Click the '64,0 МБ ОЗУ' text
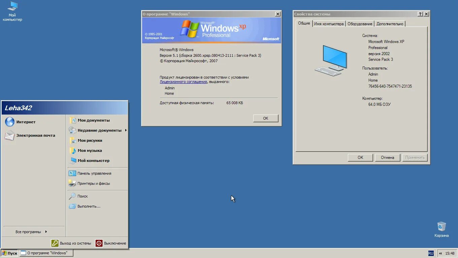 tap(380, 104)
